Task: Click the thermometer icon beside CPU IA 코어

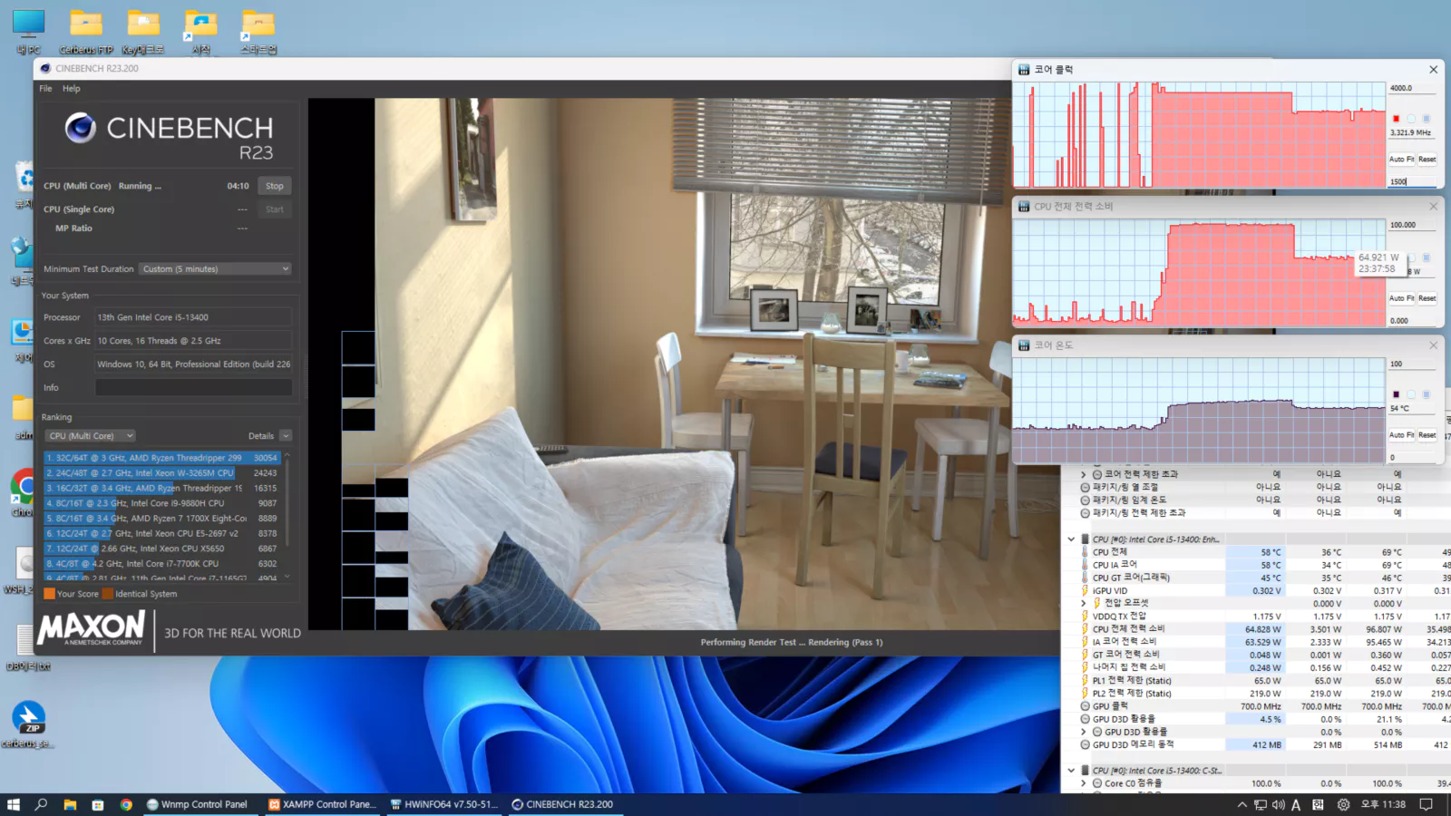Action: [x=1085, y=565]
